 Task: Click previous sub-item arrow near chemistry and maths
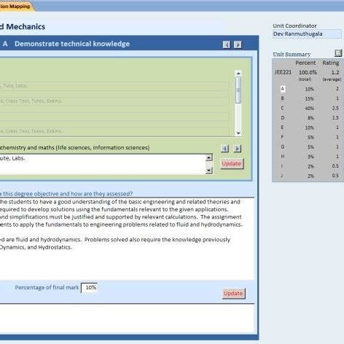(225, 149)
